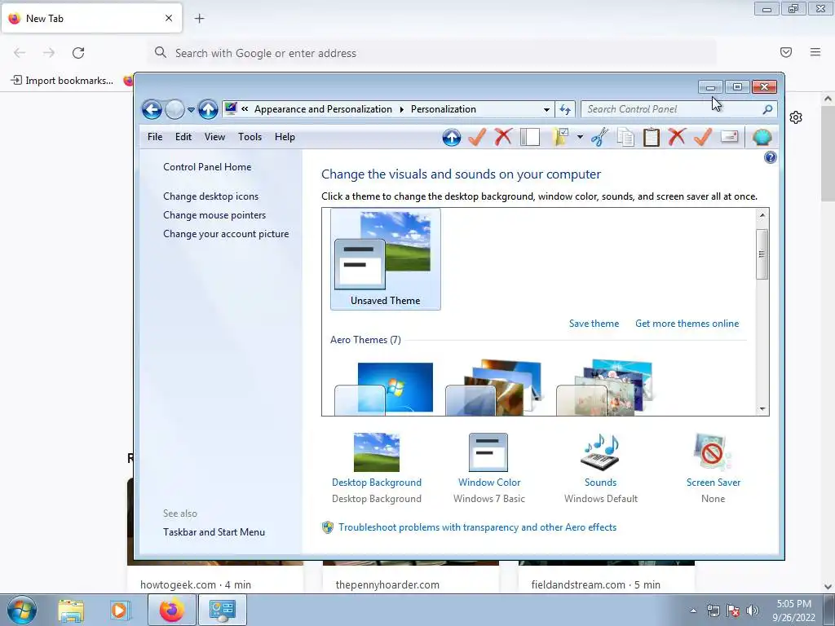Click Troubleshoot problems with transparency link

tap(478, 527)
